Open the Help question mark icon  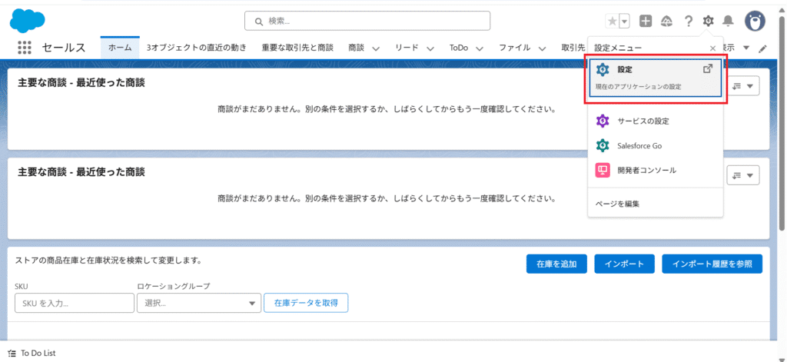click(689, 21)
